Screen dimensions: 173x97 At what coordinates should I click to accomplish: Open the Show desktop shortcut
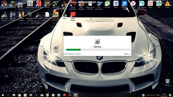150,4
